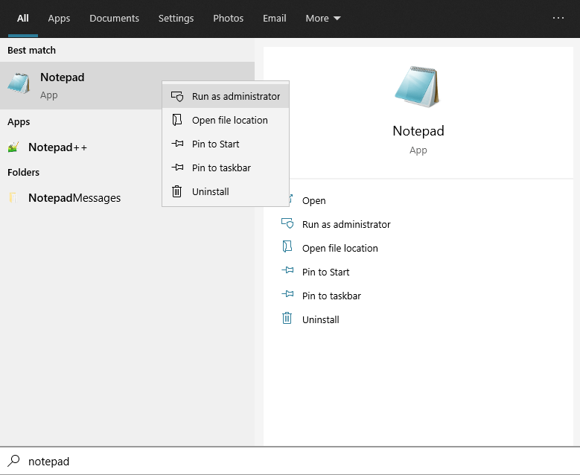Screen dimensions: 580x475
Task: Expand the More filter dropdown
Action: tap(322, 19)
